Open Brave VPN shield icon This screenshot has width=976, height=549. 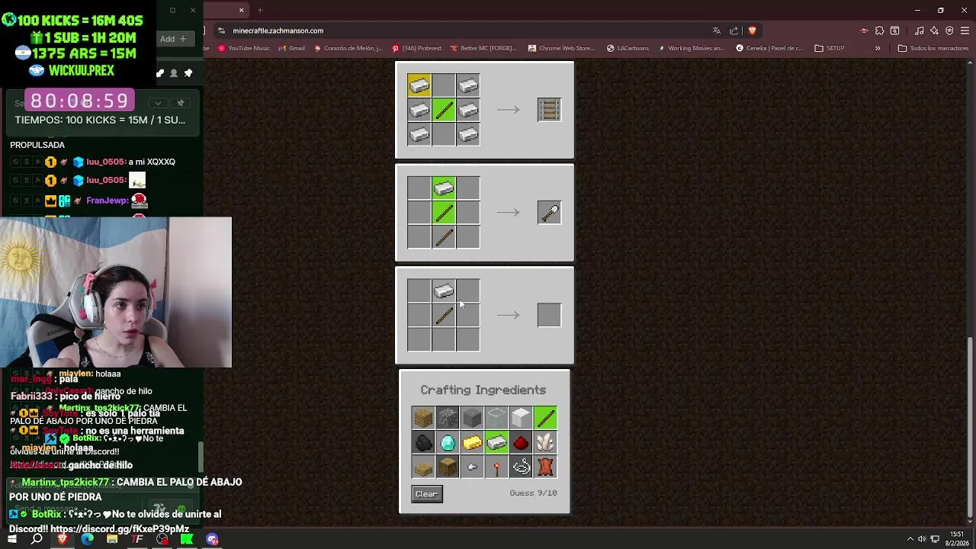pyautogui.click(x=949, y=30)
